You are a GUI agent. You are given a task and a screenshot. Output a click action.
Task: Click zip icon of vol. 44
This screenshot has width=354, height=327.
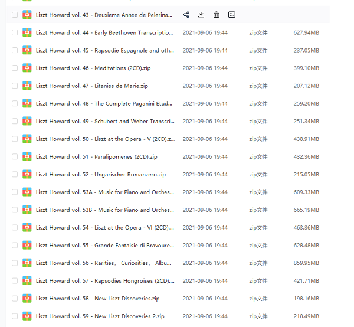point(27,32)
